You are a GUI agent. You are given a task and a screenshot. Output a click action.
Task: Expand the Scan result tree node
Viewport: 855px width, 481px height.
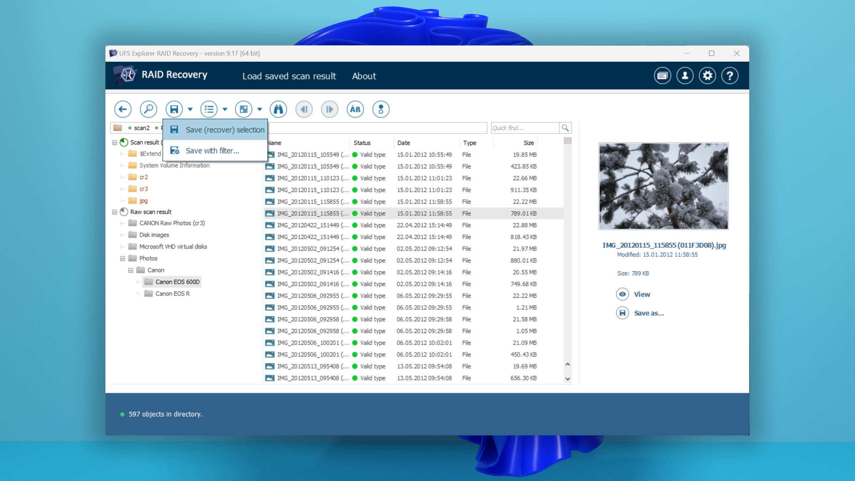[114, 141]
